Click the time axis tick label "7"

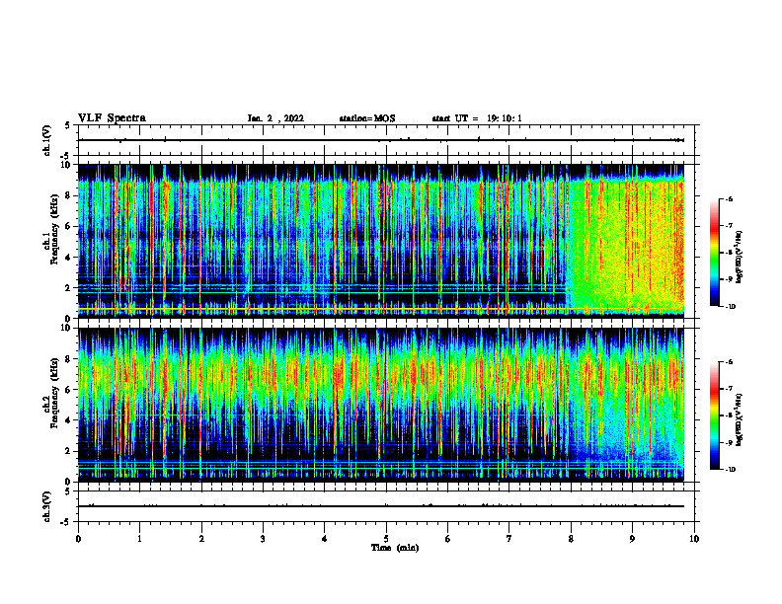[509, 539]
